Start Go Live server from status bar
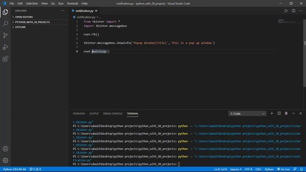The width and height of the screenshot is (306, 172). tap(284, 169)
